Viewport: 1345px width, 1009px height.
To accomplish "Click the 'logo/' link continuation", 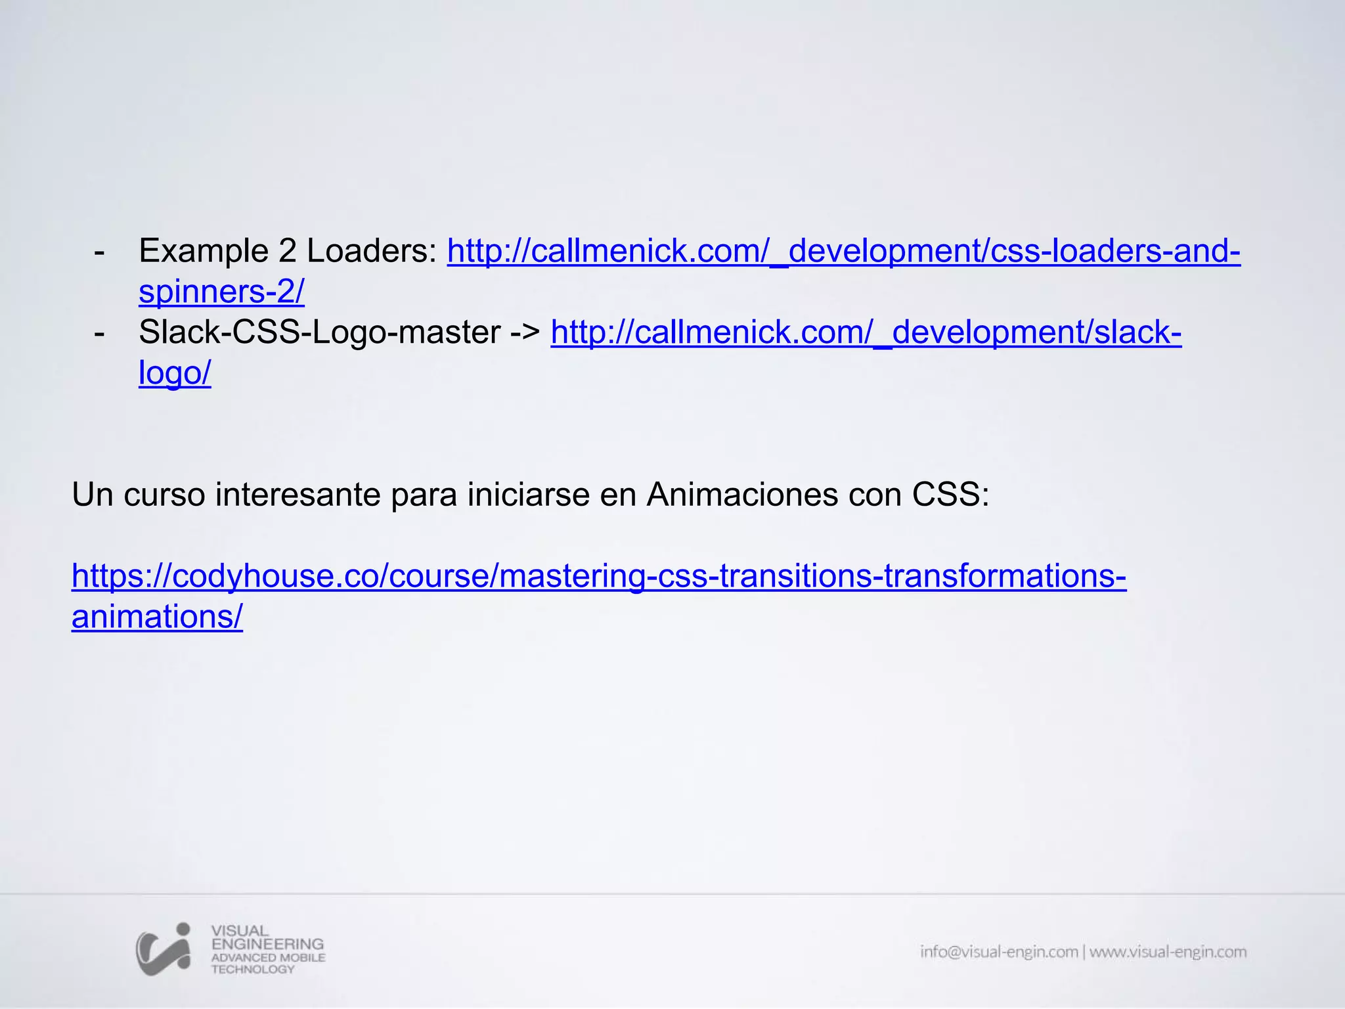I will [x=175, y=373].
